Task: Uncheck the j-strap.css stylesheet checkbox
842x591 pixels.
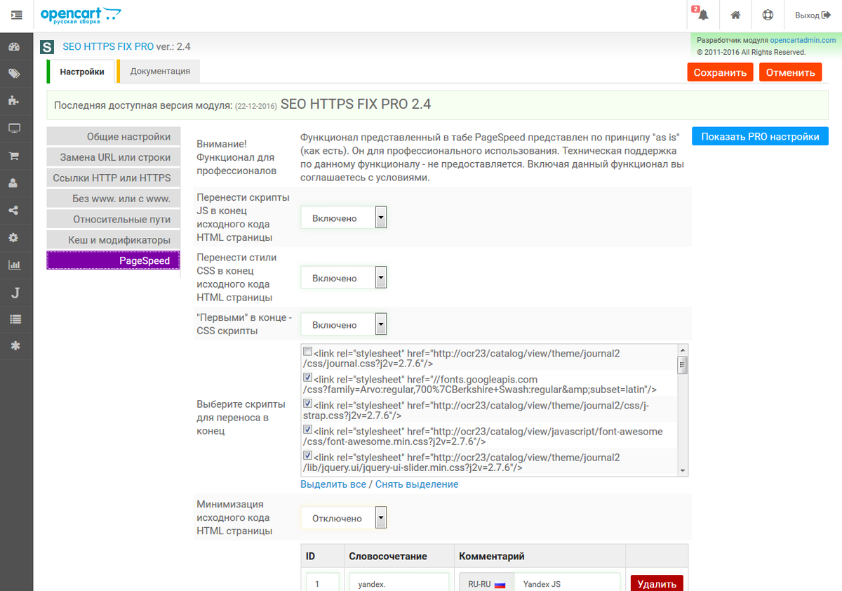Action: coord(307,403)
